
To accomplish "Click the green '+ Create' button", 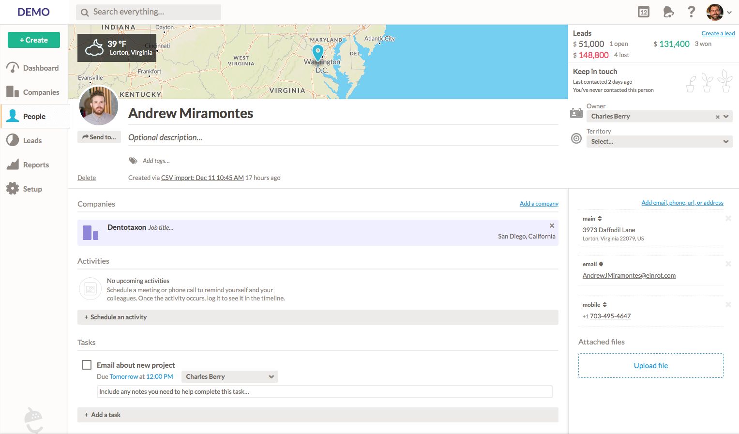I will [33, 40].
